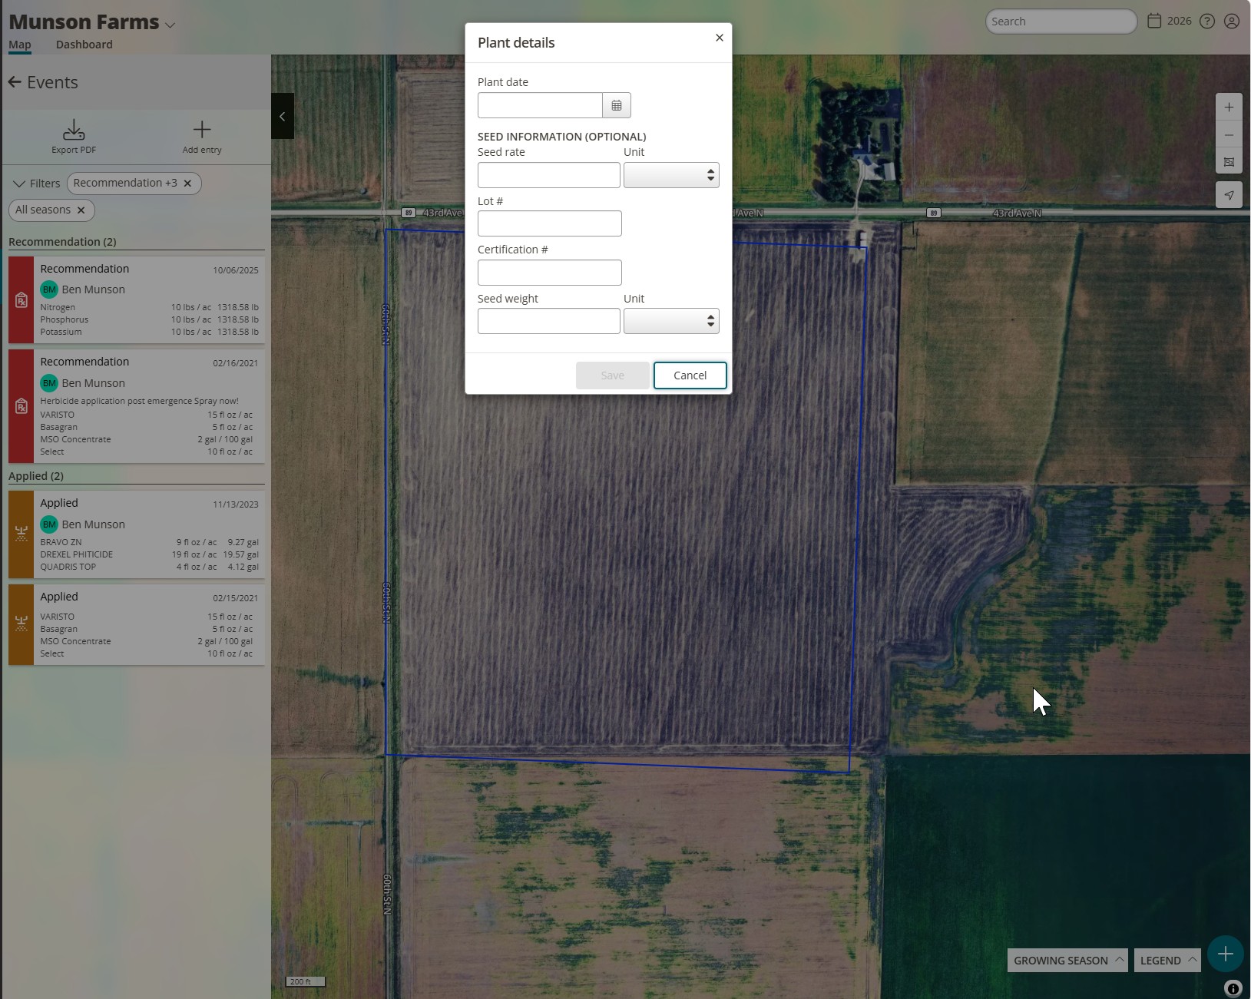Expand the LEGEND panel

click(1167, 961)
